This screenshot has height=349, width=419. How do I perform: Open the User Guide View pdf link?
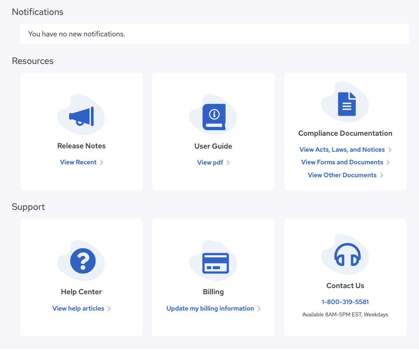coord(210,163)
